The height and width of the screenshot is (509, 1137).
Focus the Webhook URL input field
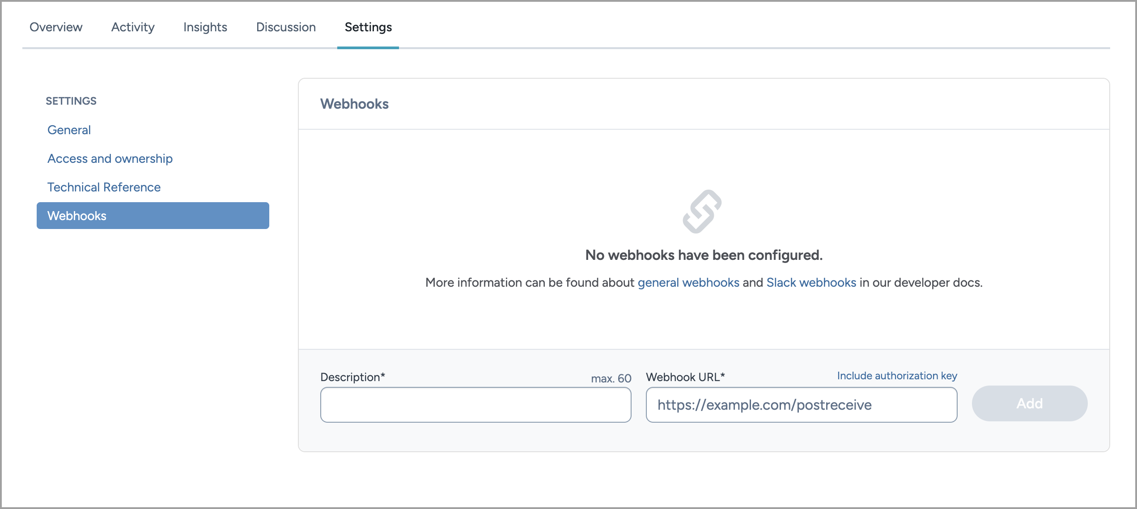click(x=802, y=405)
